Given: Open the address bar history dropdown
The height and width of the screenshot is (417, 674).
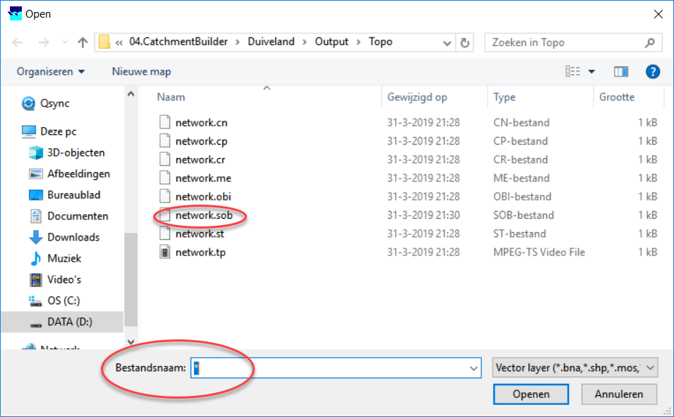Looking at the screenshot, I should tap(446, 42).
